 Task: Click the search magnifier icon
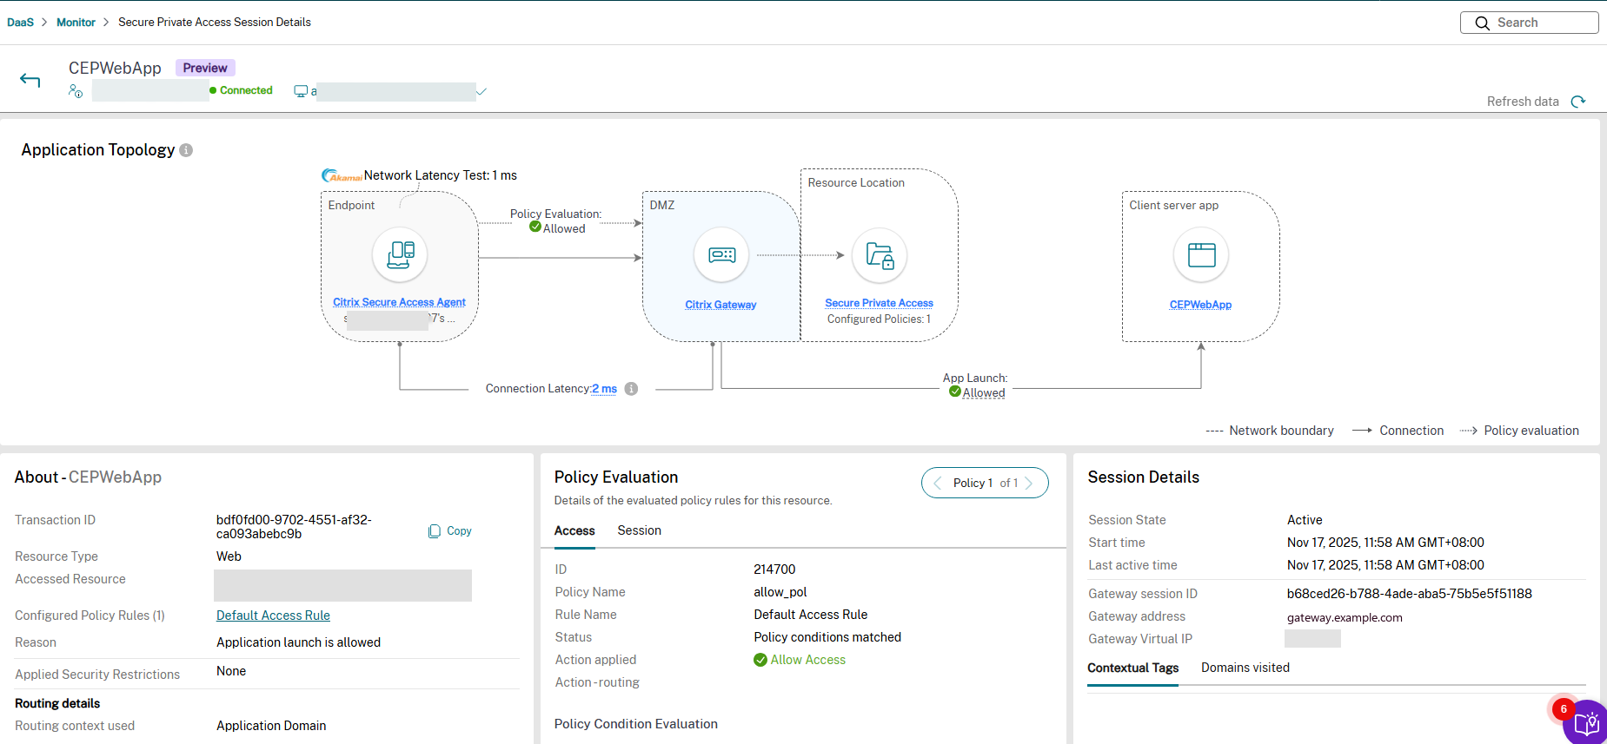1482,23
